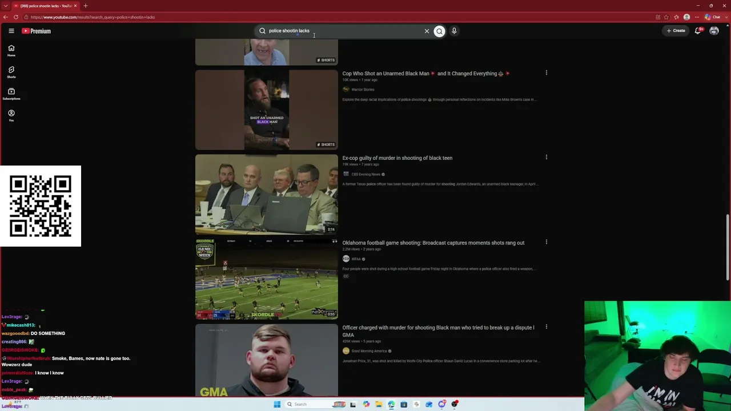The image size is (731, 411).
Task: Click inside the YouTube search field
Action: pyautogui.click(x=343, y=31)
